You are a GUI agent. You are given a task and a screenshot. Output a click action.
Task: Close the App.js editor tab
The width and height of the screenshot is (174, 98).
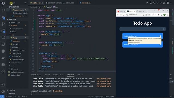42,3
